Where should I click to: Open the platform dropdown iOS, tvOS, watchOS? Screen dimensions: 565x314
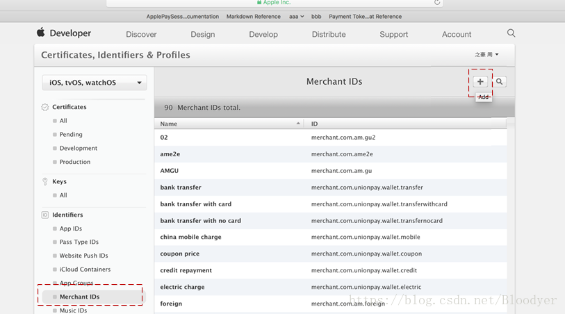95,83
